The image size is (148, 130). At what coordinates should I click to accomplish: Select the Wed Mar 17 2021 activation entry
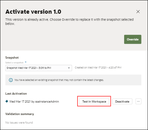coord(34,102)
